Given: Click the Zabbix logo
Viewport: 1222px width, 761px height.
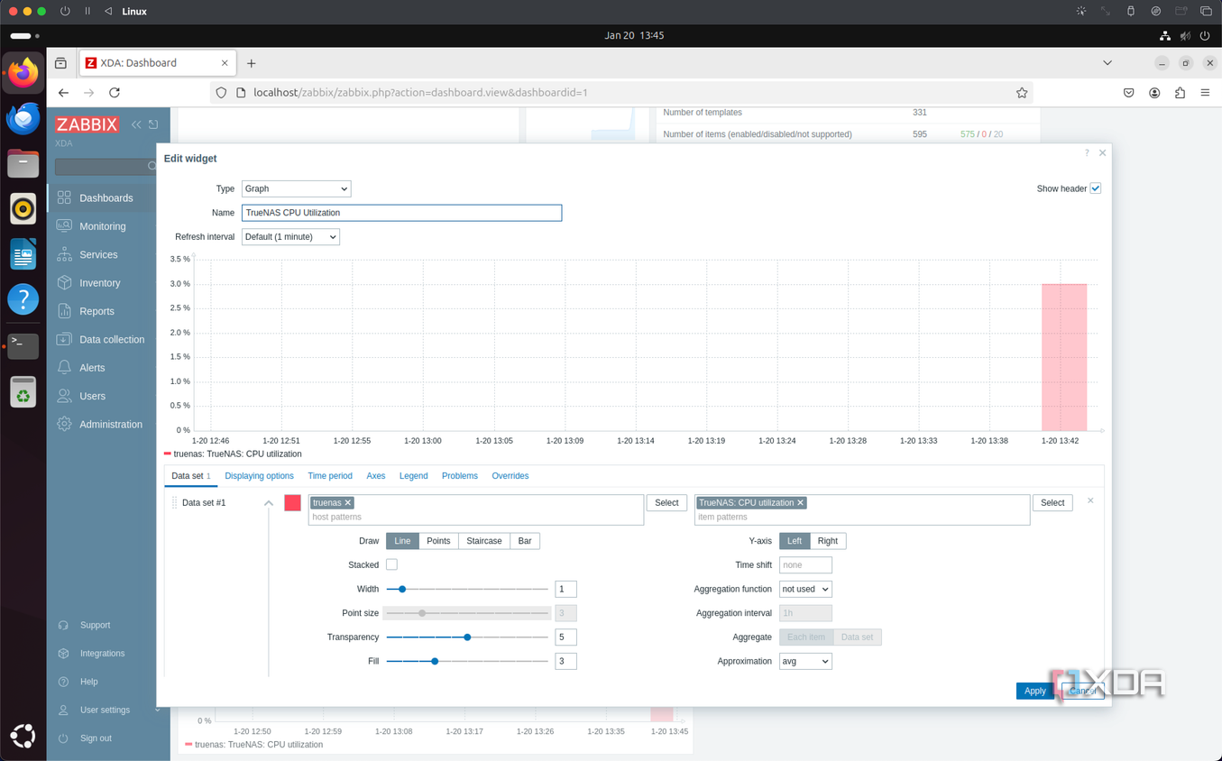Looking at the screenshot, I should [87, 124].
